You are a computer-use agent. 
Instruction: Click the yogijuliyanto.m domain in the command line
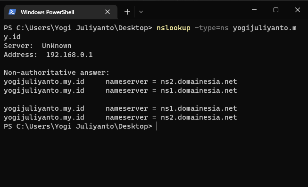coord(265,28)
